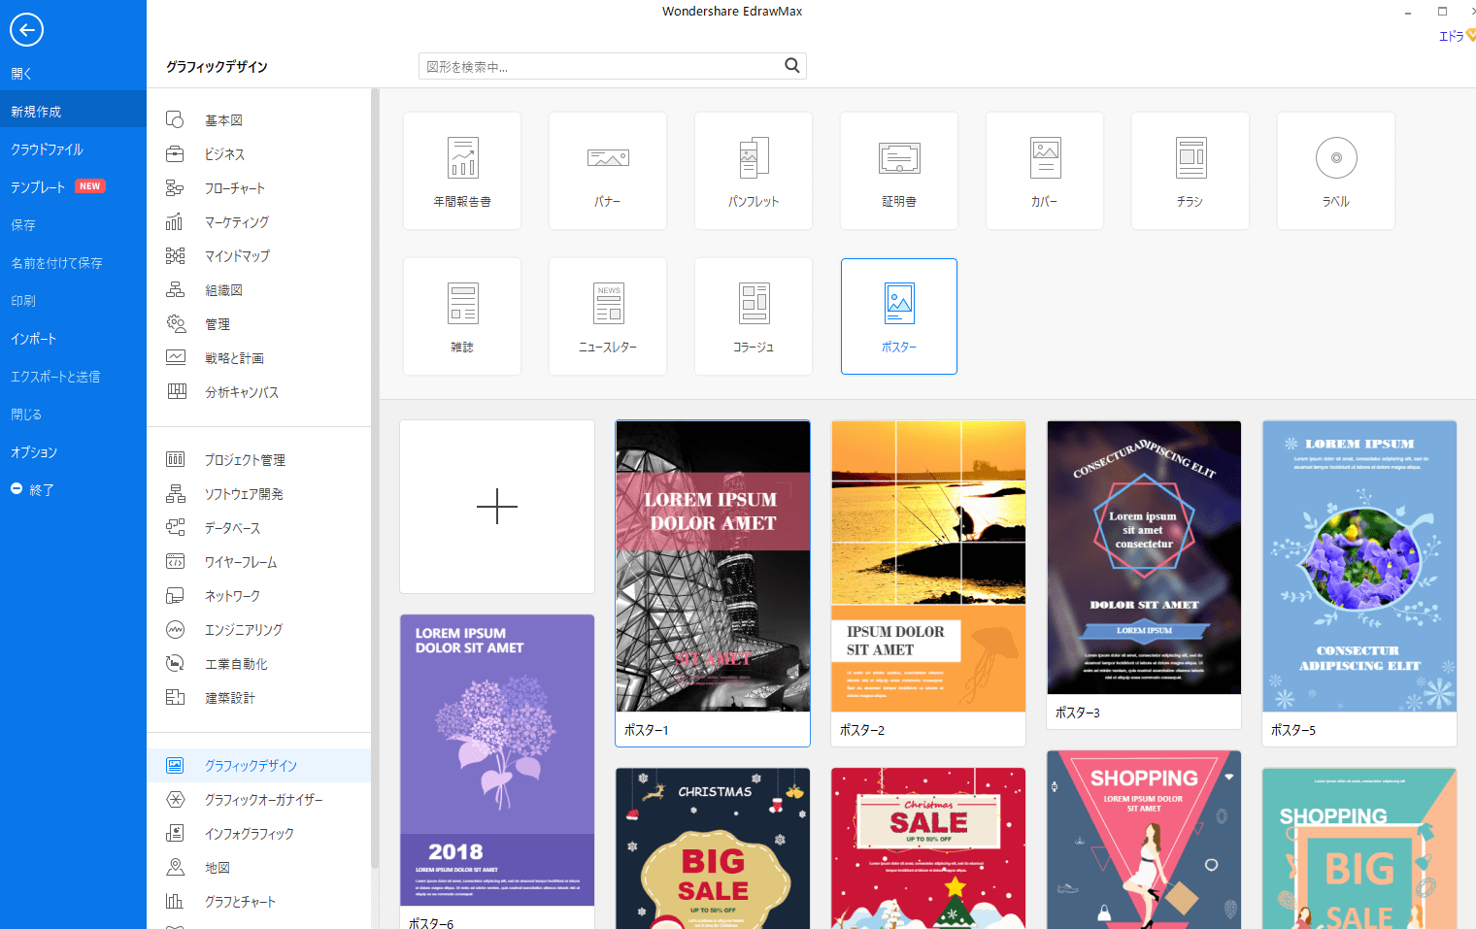Select the フローチャート category icon
The height and width of the screenshot is (929, 1476).
pyautogui.click(x=176, y=187)
